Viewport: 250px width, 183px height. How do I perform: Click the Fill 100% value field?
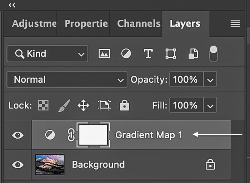[186, 105]
